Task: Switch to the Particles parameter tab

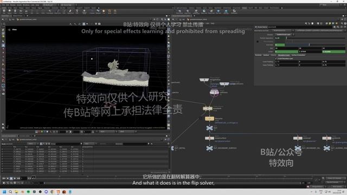Action: [258, 55]
